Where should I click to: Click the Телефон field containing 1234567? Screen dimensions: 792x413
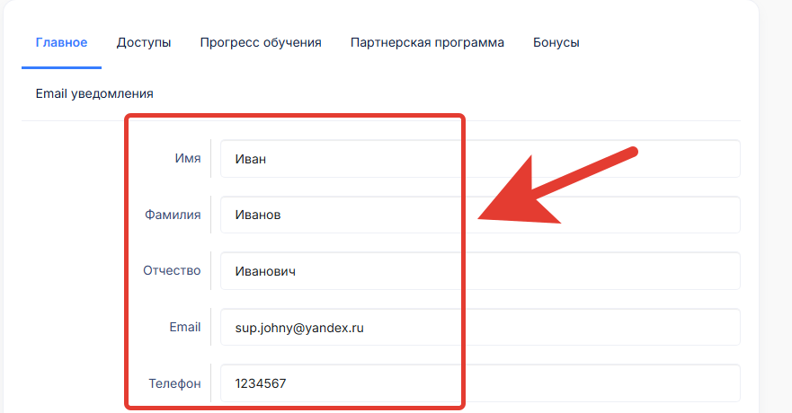click(x=480, y=383)
